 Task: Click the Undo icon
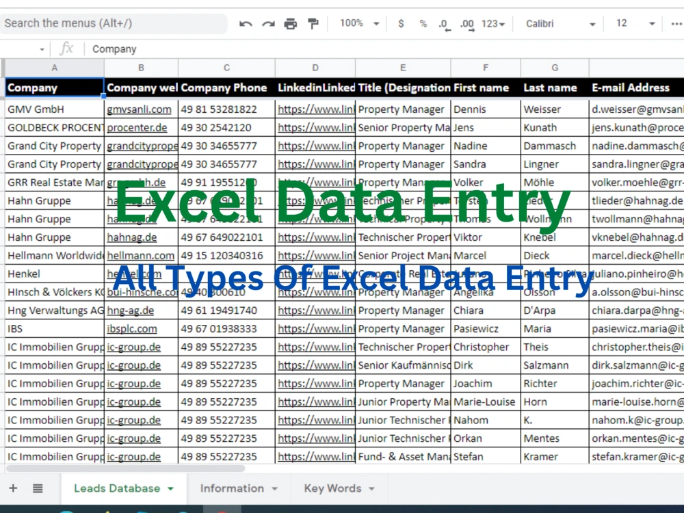pos(245,23)
